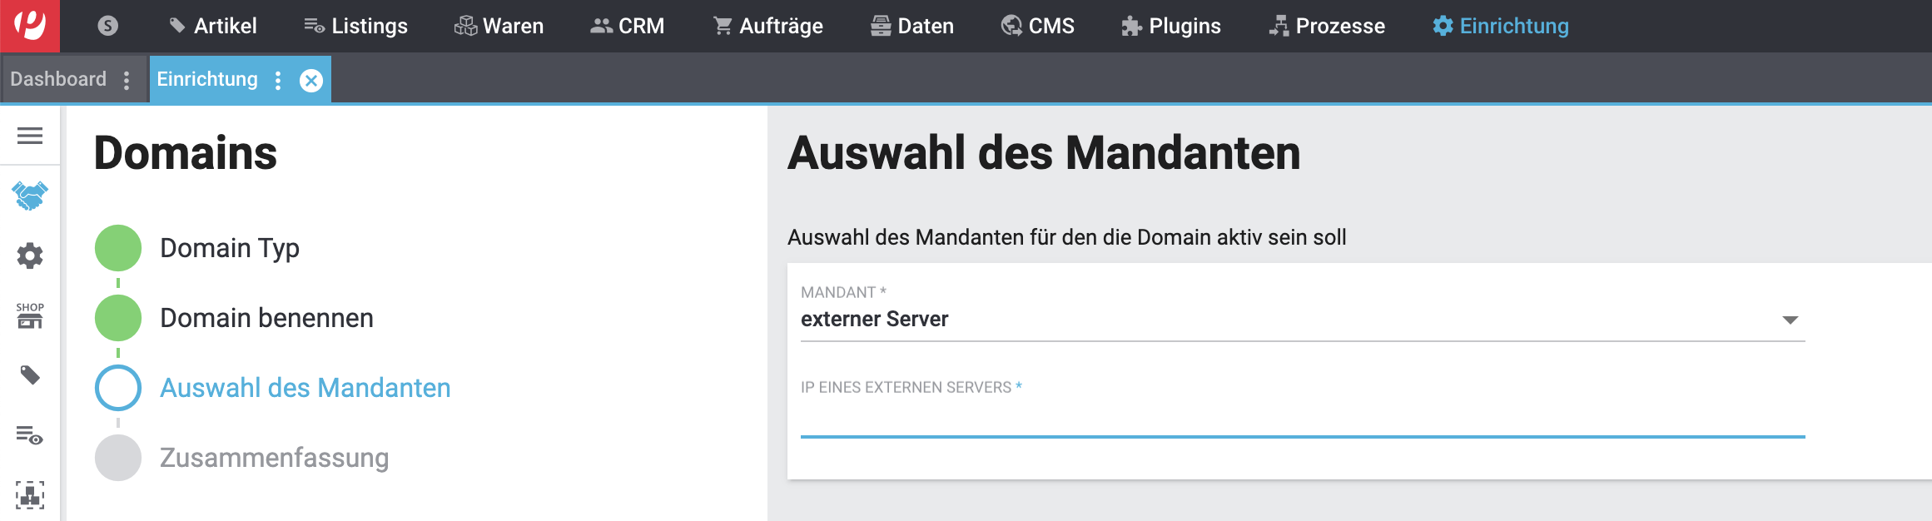Go to Domain benennen step

tap(266, 318)
